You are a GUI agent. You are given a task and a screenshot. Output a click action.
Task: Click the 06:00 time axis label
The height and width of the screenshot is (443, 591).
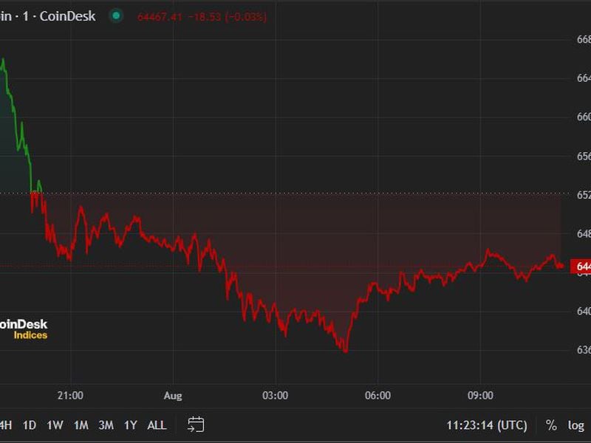pyautogui.click(x=378, y=396)
